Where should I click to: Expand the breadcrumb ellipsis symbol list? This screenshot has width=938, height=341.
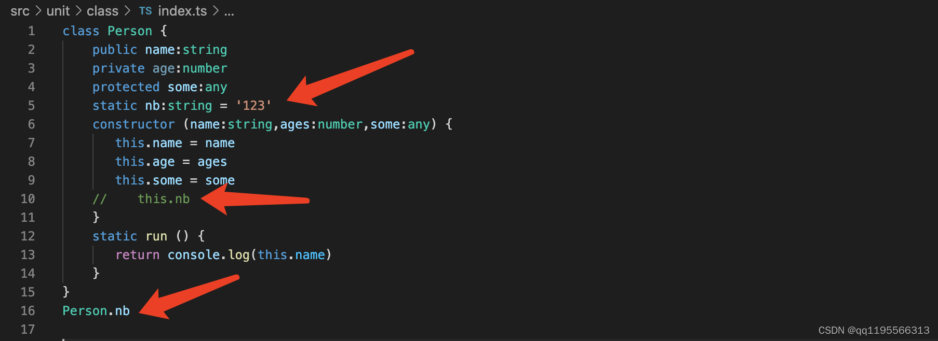click(x=229, y=12)
